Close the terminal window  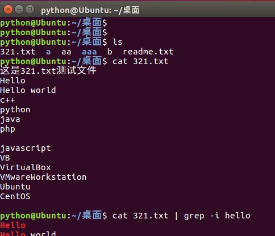8,10
